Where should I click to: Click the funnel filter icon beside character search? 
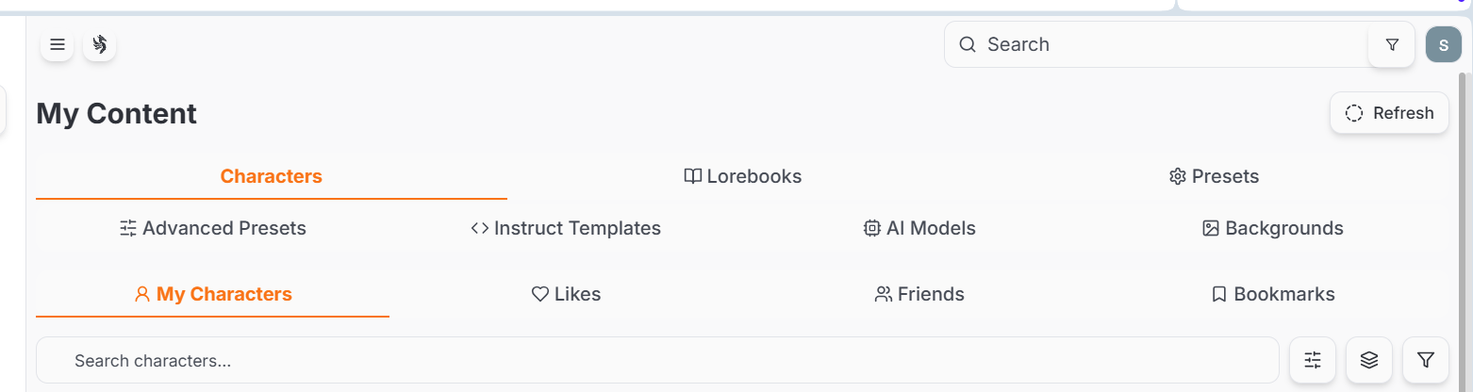[1426, 360]
